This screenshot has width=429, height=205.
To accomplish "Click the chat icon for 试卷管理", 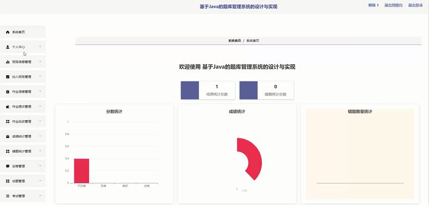I will click(8, 166).
